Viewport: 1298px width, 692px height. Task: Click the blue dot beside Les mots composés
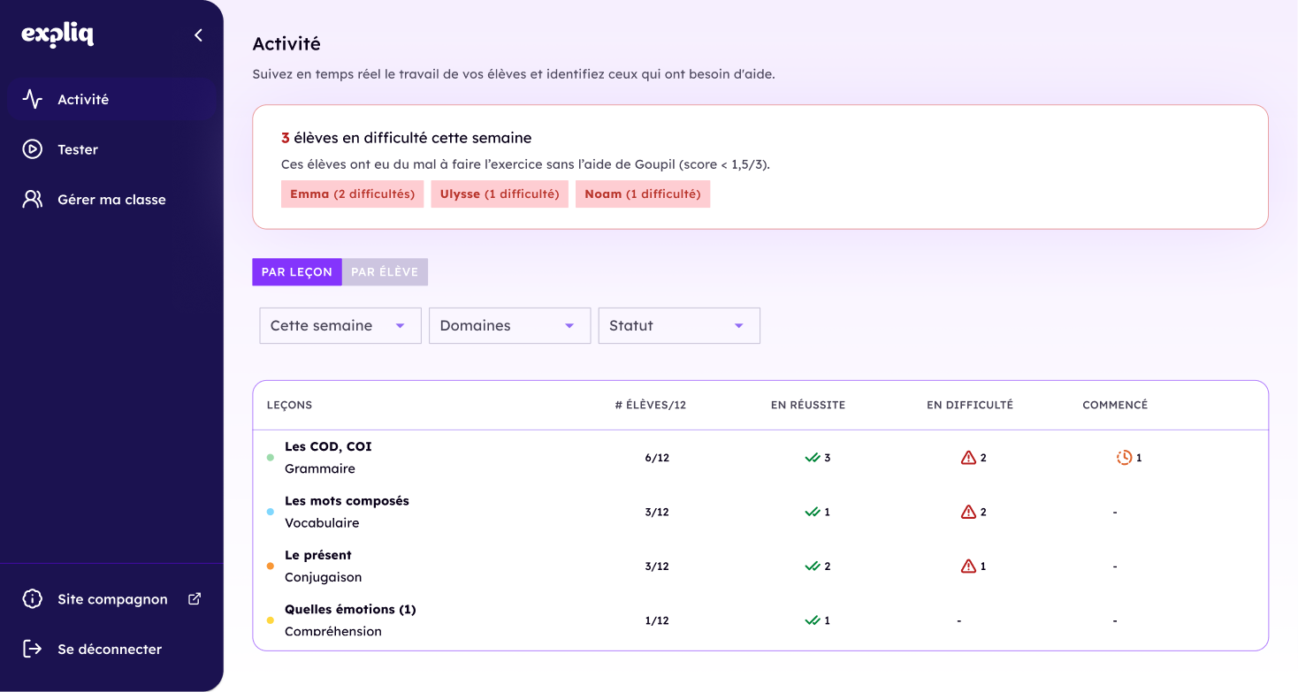[271, 512]
